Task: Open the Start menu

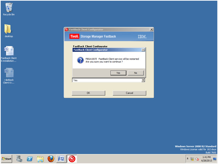Action: (x=7, y=159)
